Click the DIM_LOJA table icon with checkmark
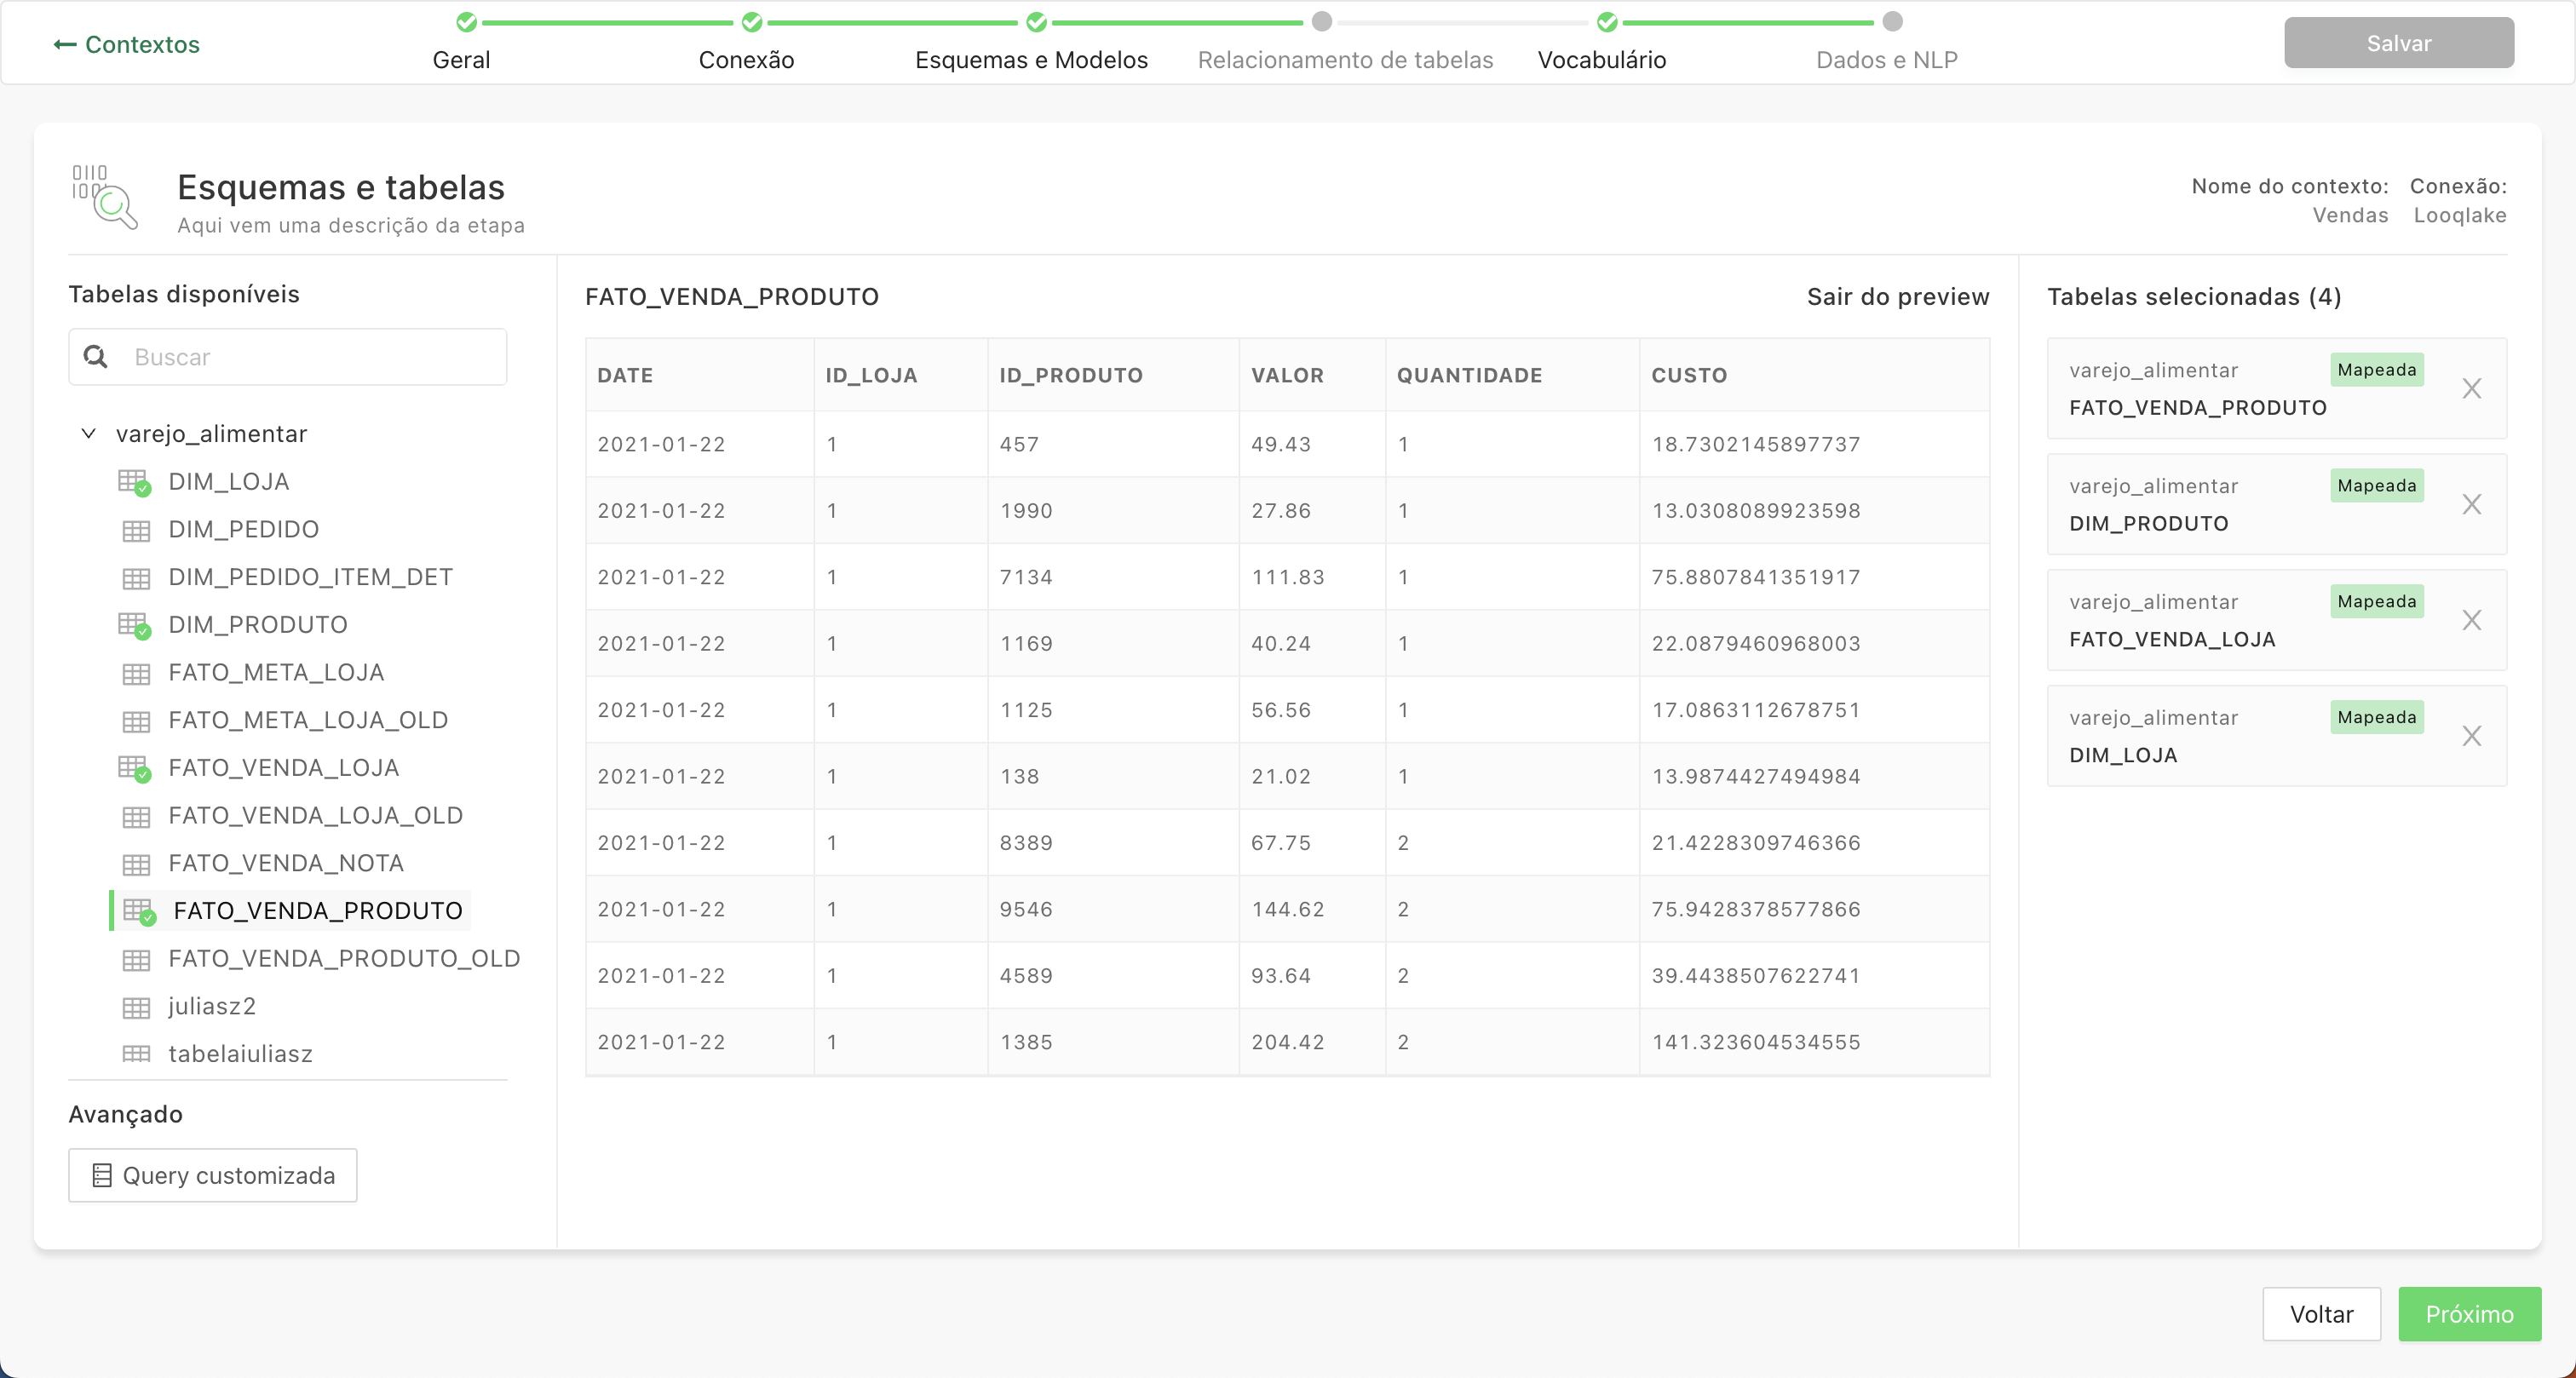Image resolution: width=2576 pixels, height=1378 pixels. pos(134,482)
